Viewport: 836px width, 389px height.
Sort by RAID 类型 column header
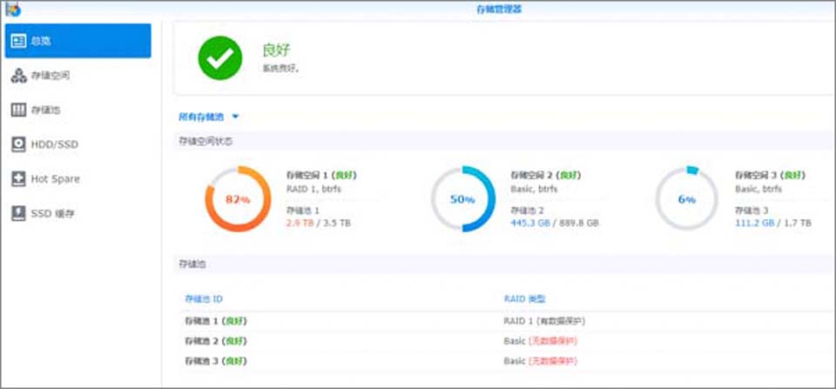tap(524, 298)
